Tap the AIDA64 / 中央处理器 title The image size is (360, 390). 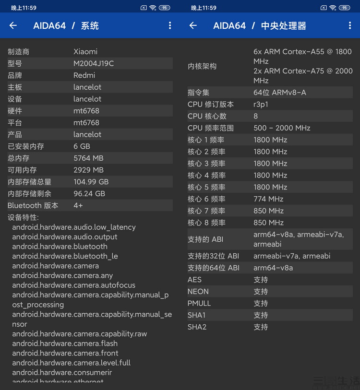(260, 25)
